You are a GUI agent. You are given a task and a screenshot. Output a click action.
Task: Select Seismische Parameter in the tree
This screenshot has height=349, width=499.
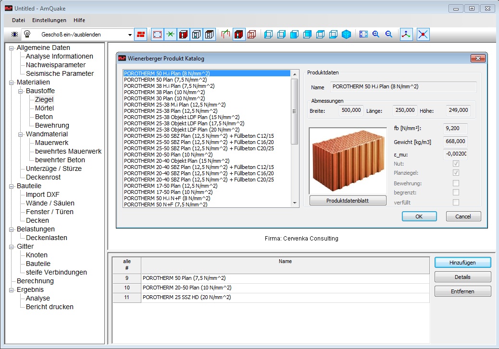(60, 73)
